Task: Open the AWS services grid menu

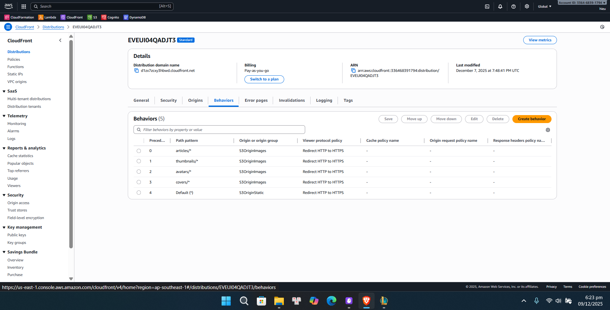Action: coord(24,6)
